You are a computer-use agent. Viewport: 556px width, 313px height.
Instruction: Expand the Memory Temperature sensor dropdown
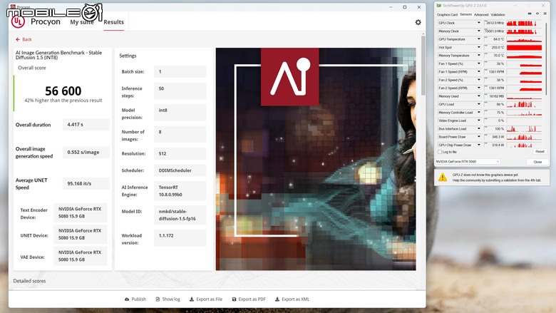(479, 56)
